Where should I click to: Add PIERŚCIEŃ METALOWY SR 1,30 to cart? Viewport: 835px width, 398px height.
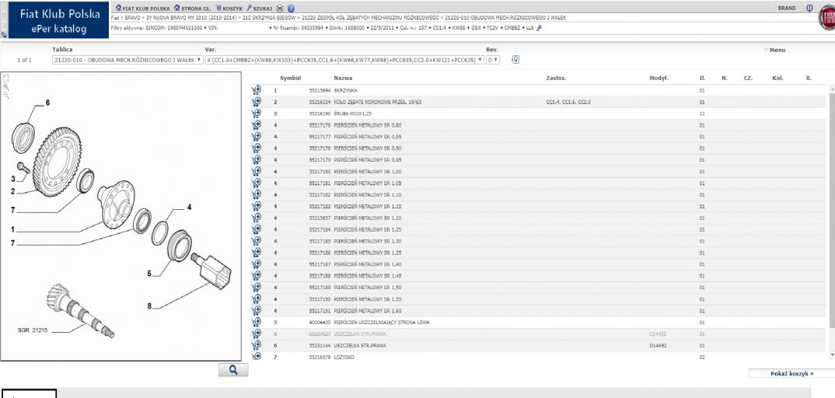click(256, 240)
